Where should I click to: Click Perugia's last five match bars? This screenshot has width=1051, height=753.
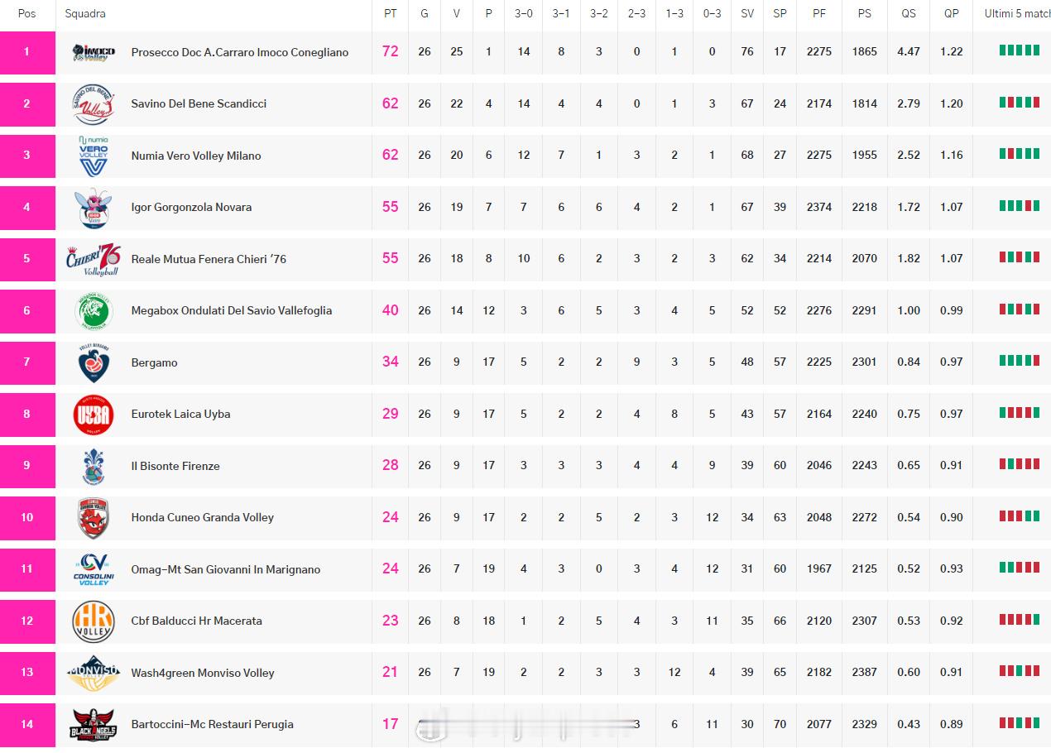[1020, 722]
